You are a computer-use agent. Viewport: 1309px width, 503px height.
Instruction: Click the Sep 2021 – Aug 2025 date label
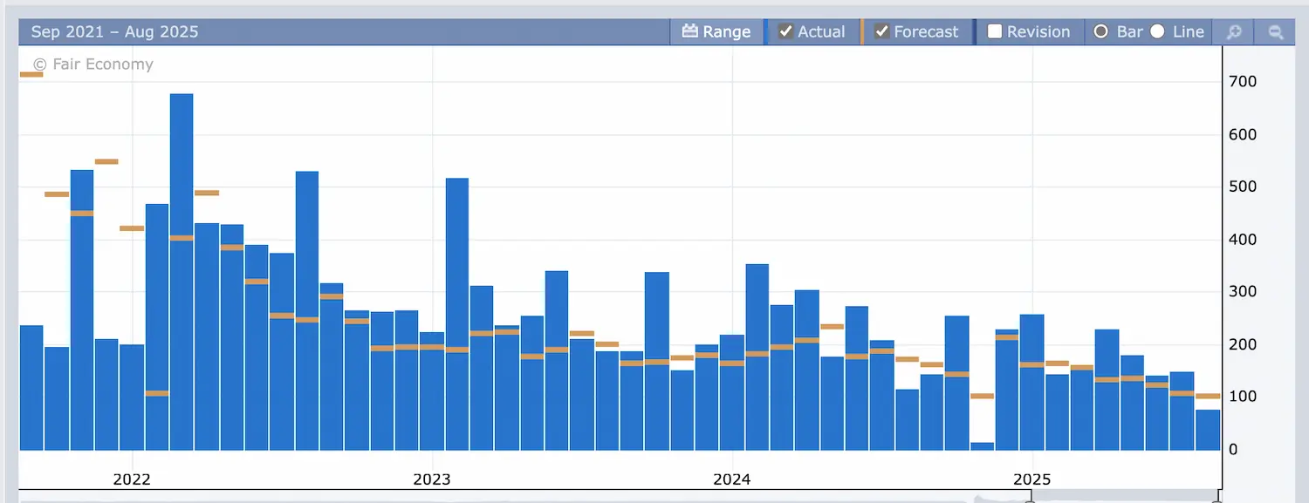(114, 31)
